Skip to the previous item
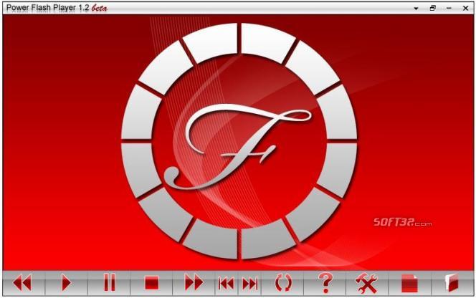Screen dimensions: 476x298 pyautogui.click(x=226, y=284)
